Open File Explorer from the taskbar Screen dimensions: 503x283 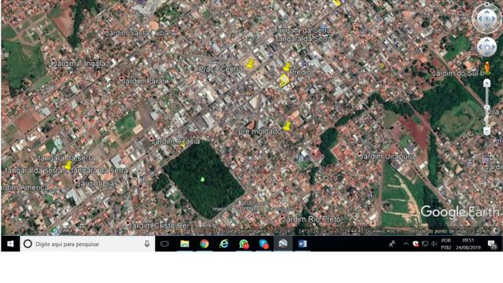(185, 244)
